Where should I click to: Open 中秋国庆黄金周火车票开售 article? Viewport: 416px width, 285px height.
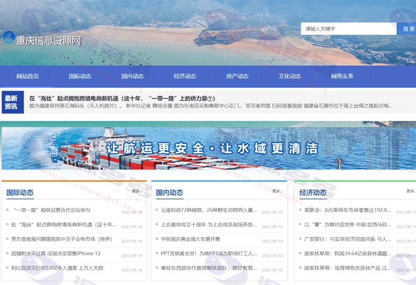[190, 239]
